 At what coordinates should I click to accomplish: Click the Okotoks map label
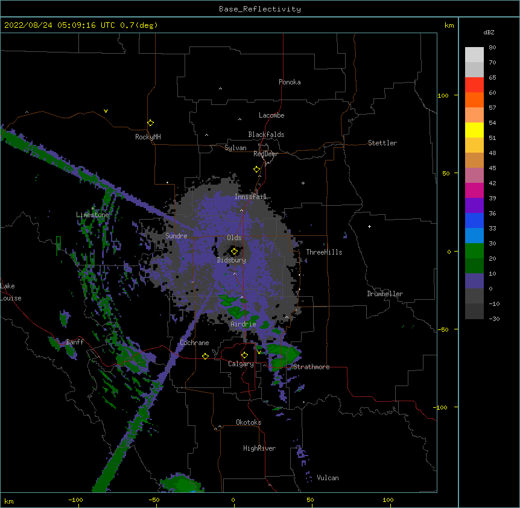click(x=249, y=422)
